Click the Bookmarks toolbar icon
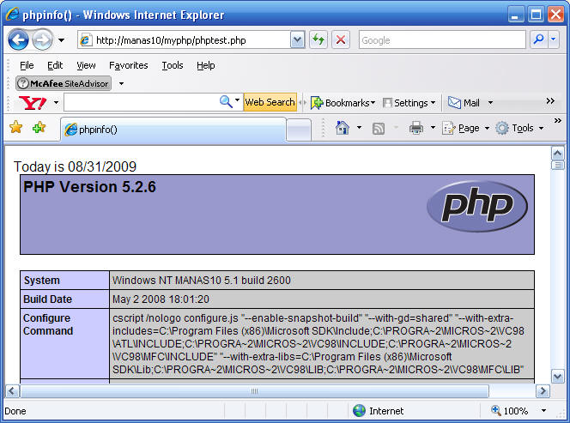 [x=316, y=103]
